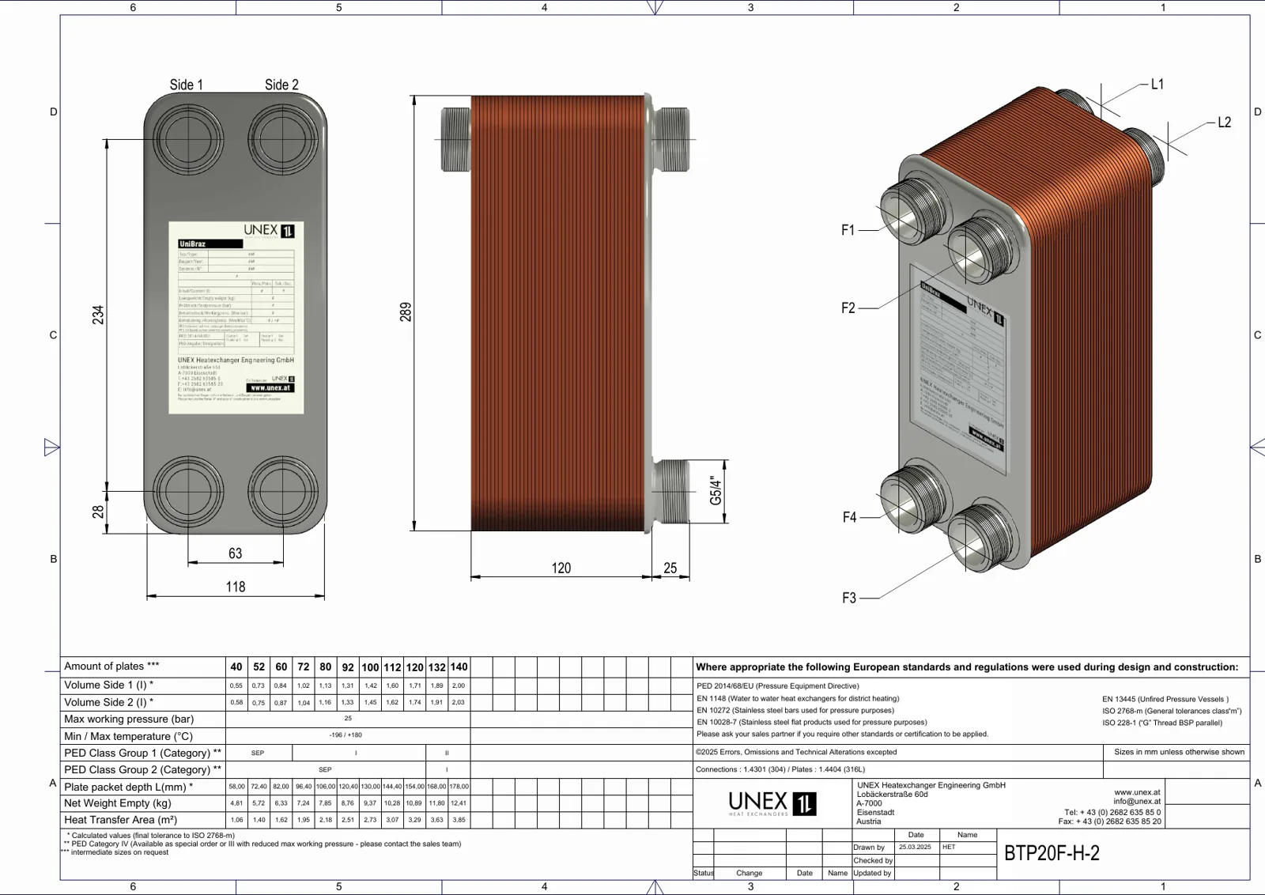Screen dimensions: 1265x895
Task: Click www.unex.at in the title block
Action: coord(1137,792)
